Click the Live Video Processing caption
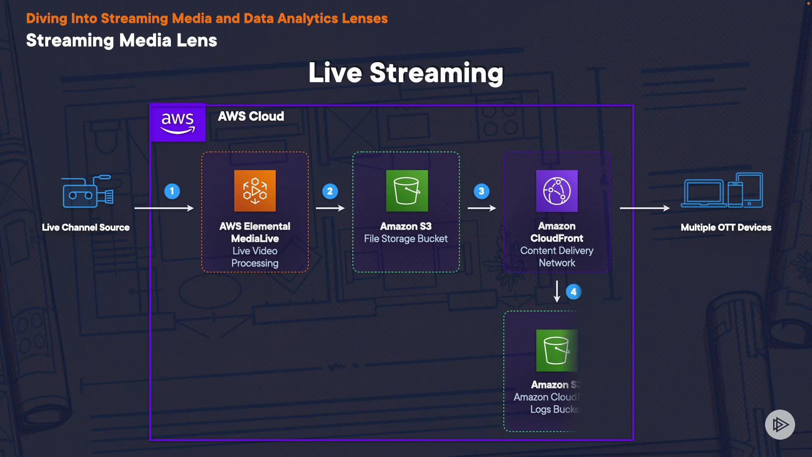The width and height of the screenshot is (812, 457). [255, 257]
